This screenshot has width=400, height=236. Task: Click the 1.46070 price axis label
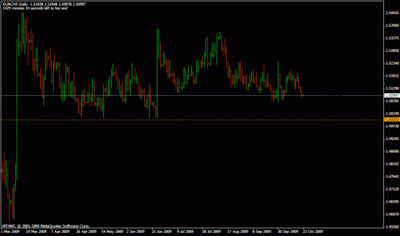[x=392, y=214]
